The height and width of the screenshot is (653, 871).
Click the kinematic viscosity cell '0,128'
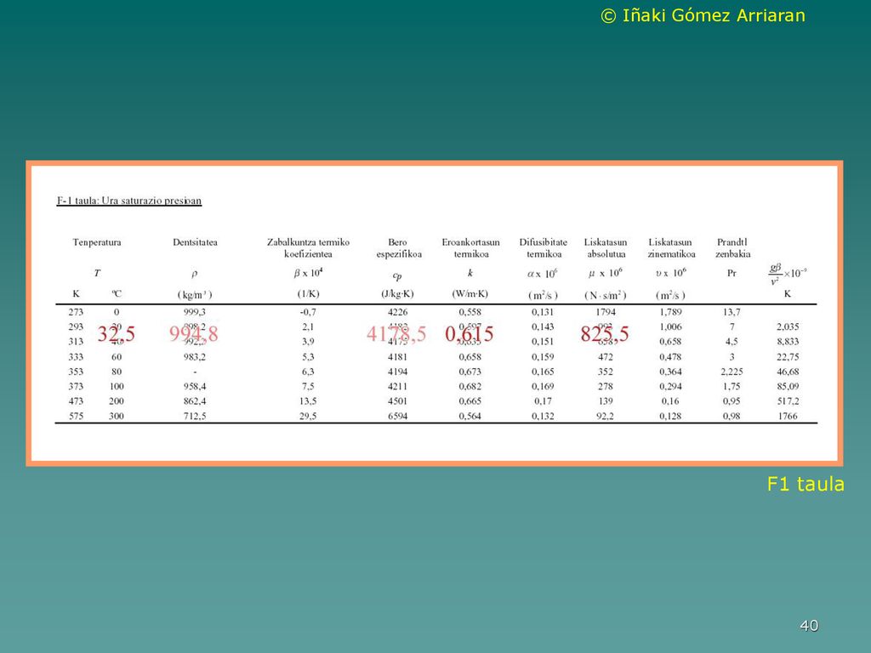[670, 416]
